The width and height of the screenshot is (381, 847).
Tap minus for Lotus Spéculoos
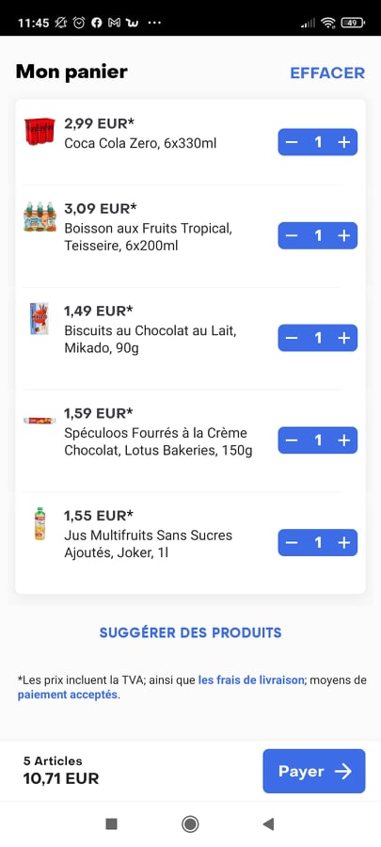pos(292,440)
